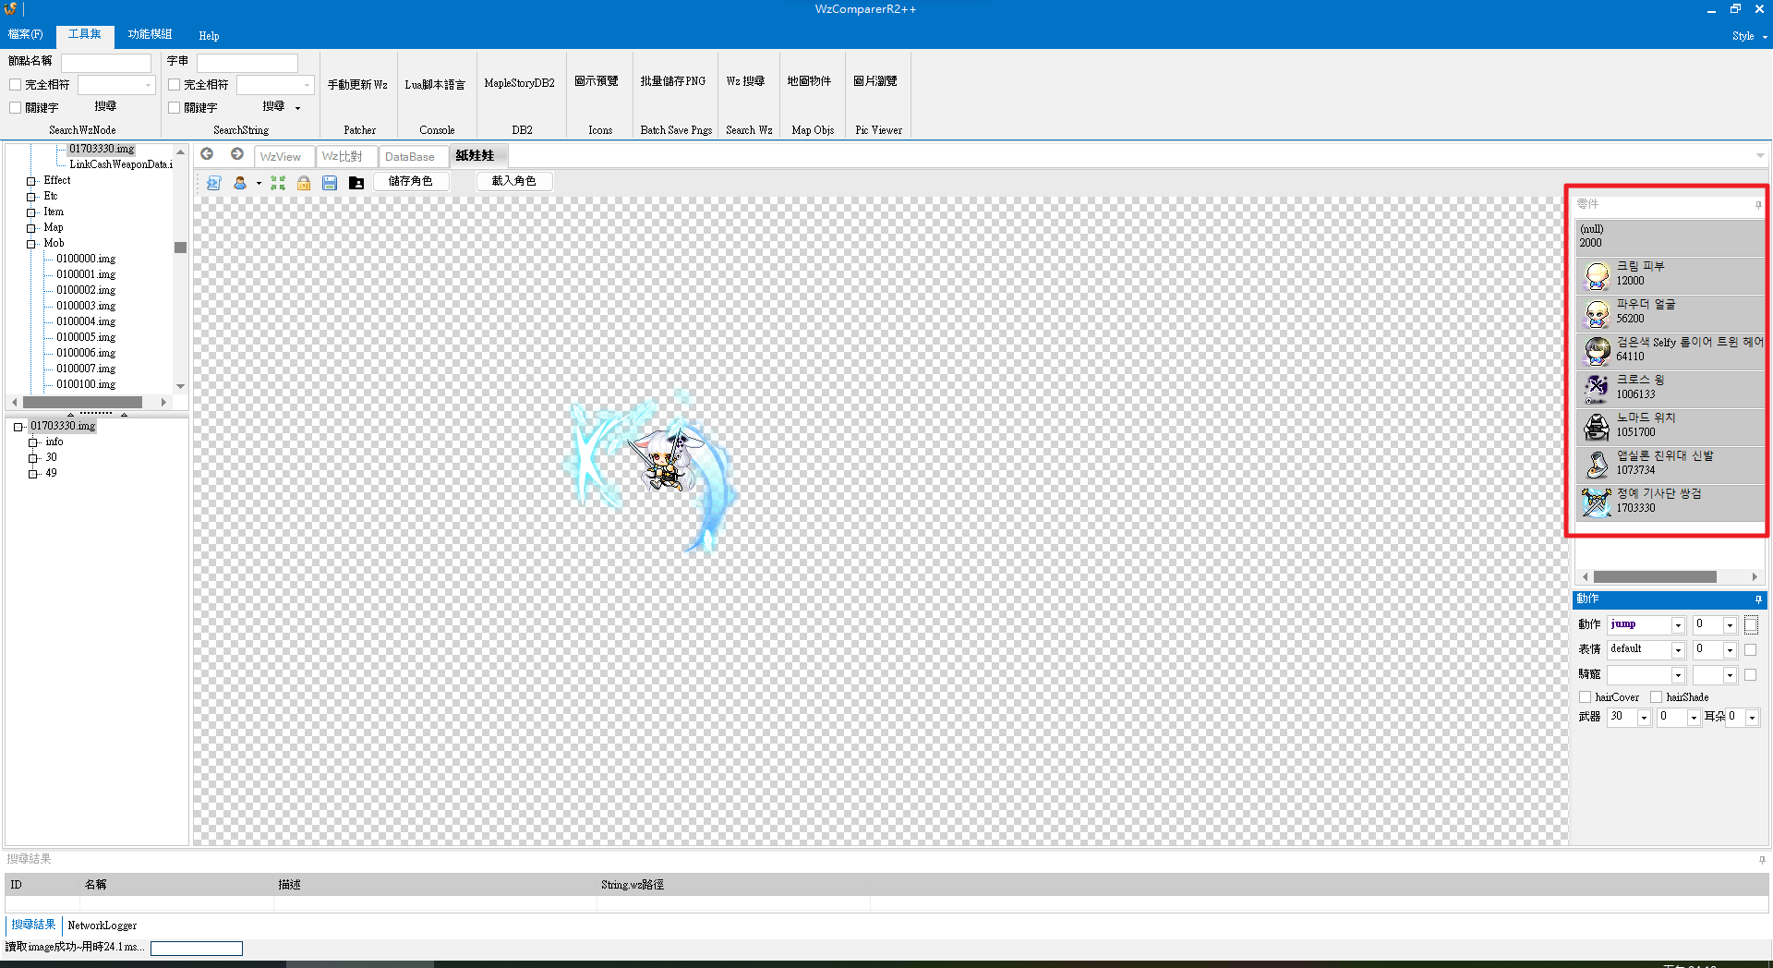
Task: Click the forward navigation arrow icon
Action: [237, 154]
